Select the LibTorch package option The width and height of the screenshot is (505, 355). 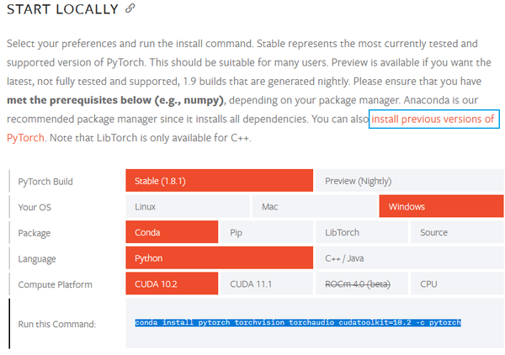pos(362,232)
